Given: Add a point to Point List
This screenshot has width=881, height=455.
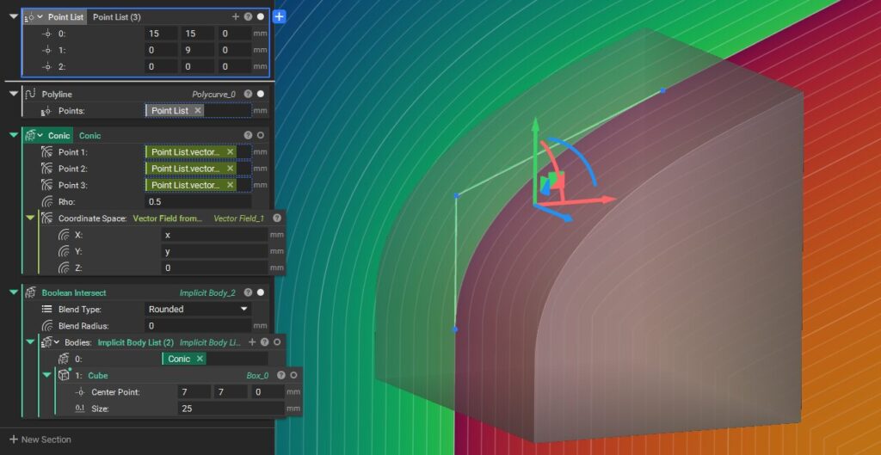Looking at the screenshot, I should tap(236, 16).
